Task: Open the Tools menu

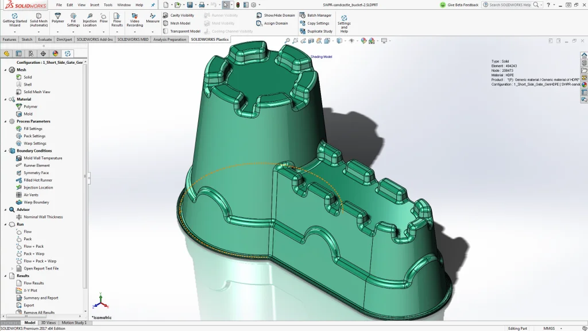Action: [x=108, y=5]
